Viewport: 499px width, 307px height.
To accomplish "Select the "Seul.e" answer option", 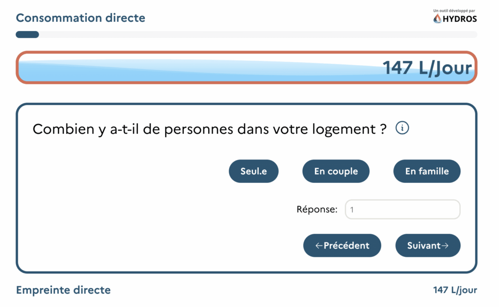I will coord(254,171).
